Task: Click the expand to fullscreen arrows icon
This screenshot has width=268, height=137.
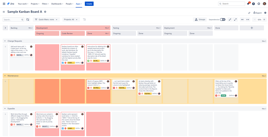Action: click(x=236, y=20)
